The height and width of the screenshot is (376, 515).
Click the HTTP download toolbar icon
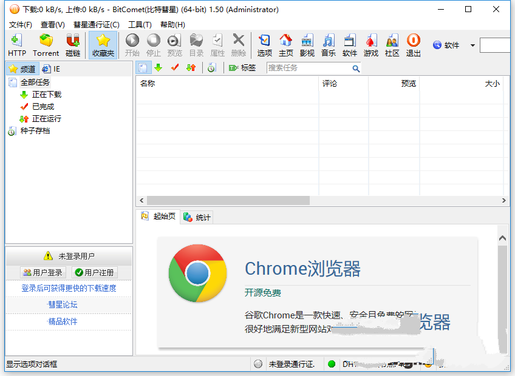click(x=17, y=45)
